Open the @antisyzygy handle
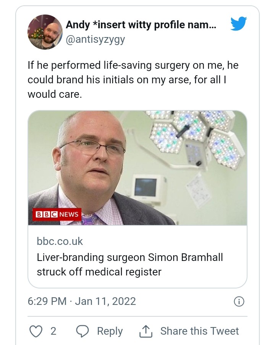Viewport: 275px width, 345px height. pyautogui.click(x=95, y=39)
